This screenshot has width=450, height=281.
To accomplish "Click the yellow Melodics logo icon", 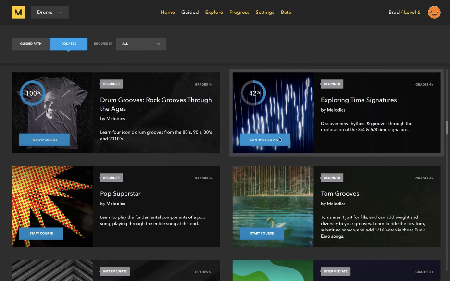I will click(18, 13).
